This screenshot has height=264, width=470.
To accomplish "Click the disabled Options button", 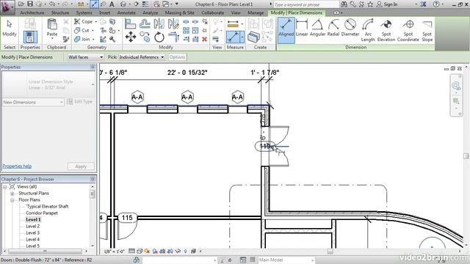I will (x=177, y=57).
